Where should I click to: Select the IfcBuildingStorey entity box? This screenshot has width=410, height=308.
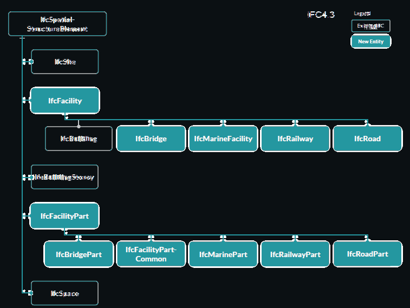coord(64,177)
